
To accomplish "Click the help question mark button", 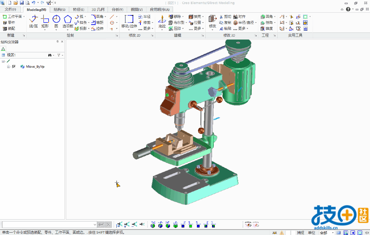I will coord(348,9).
